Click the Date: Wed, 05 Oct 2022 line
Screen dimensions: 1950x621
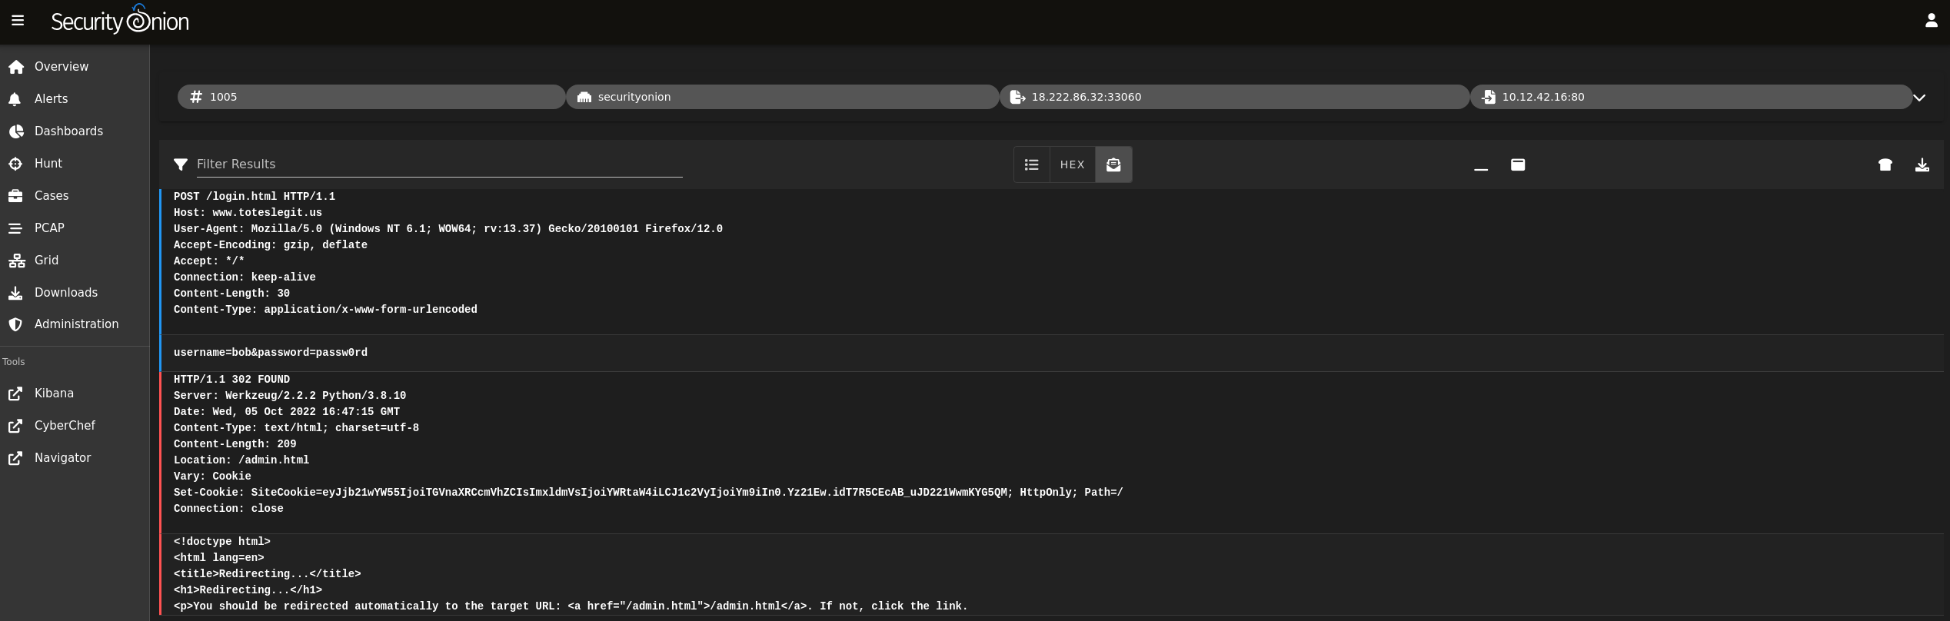pyautogui.click(x=287, y=412)
